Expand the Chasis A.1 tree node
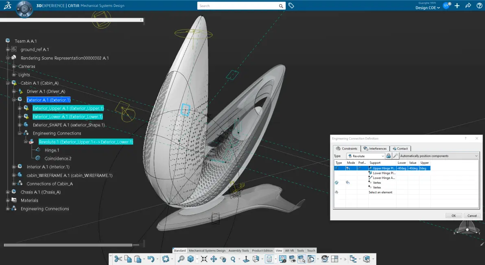Image resolution: width=485 pixels, height=265 pixels. click(x=8, y=192)
